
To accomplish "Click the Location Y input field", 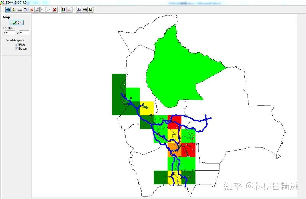I will [24, 33].
